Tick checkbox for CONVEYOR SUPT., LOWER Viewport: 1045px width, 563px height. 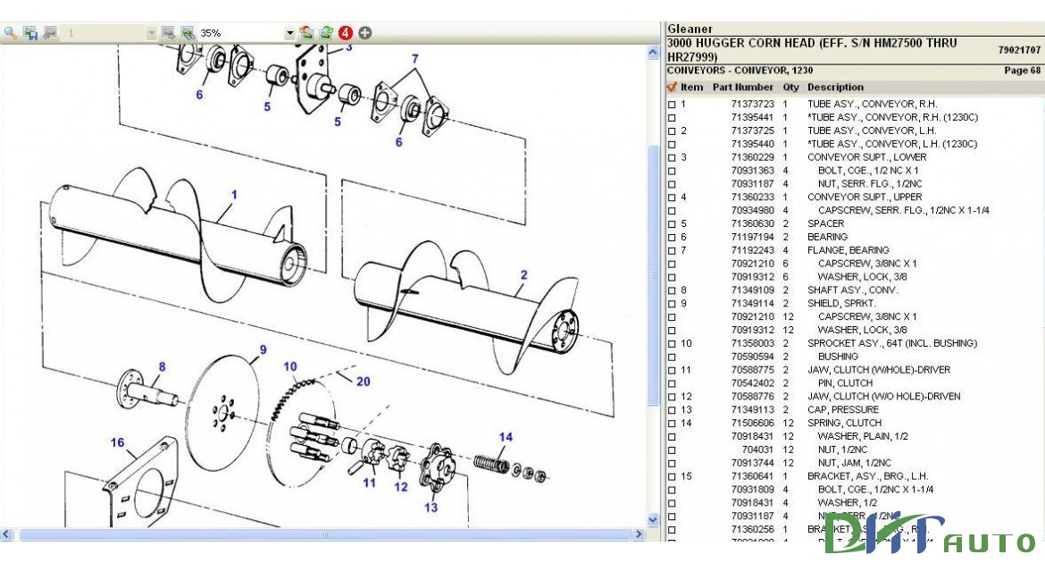[672, 157]
